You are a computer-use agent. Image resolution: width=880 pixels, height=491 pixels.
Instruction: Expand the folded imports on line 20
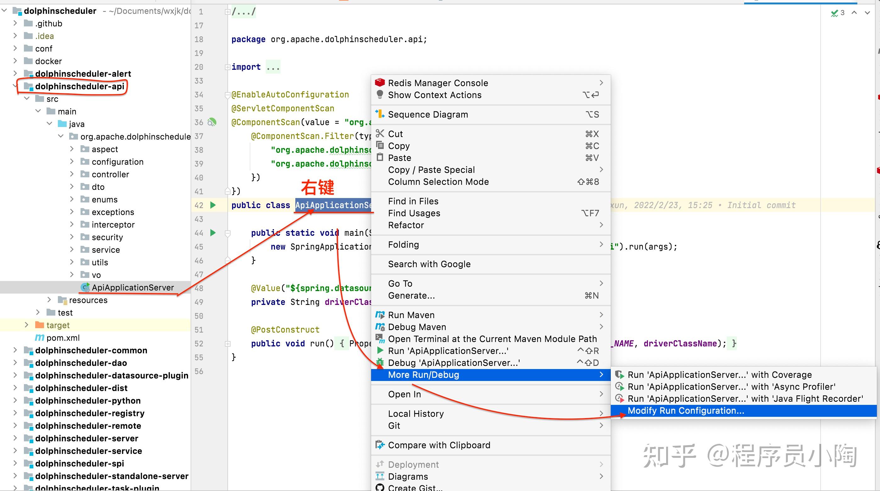click(227, 67)
